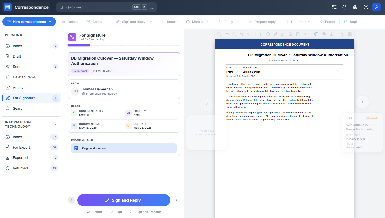The height and width of the screenshot is (218, 385).
Task: Go to next document with viewer right arrow
Action: [x=362, y=102]
